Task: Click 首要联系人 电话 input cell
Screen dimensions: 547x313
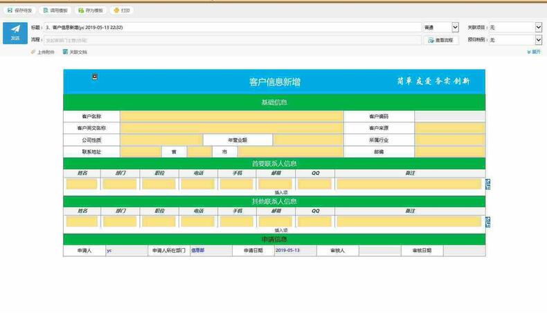Action: point(198,184)
